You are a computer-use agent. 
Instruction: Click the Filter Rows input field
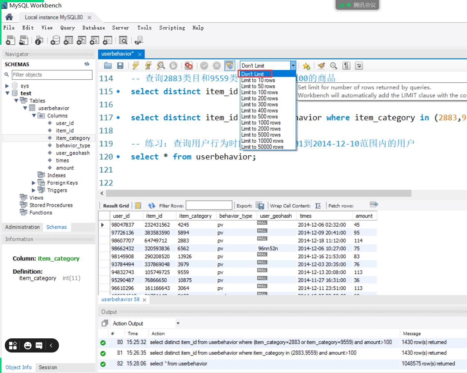(x=209, y=205)
